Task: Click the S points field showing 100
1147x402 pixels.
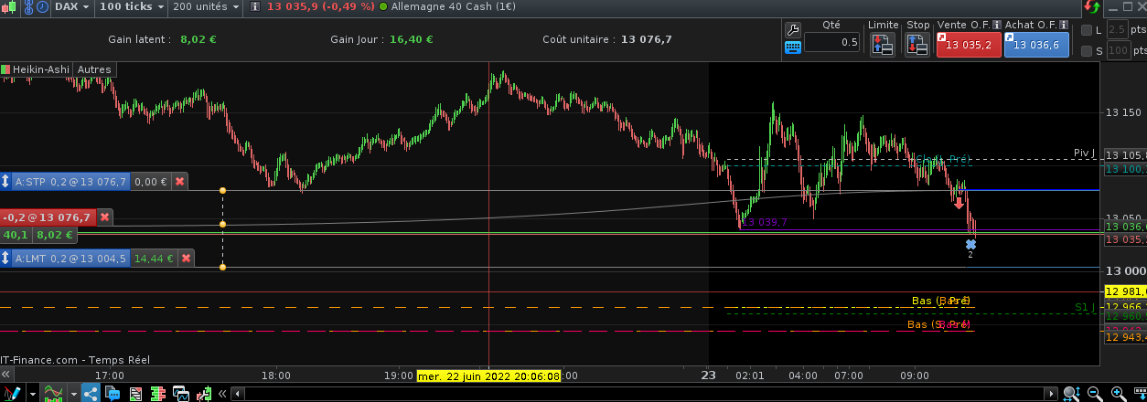Action: click(1117, 50)
